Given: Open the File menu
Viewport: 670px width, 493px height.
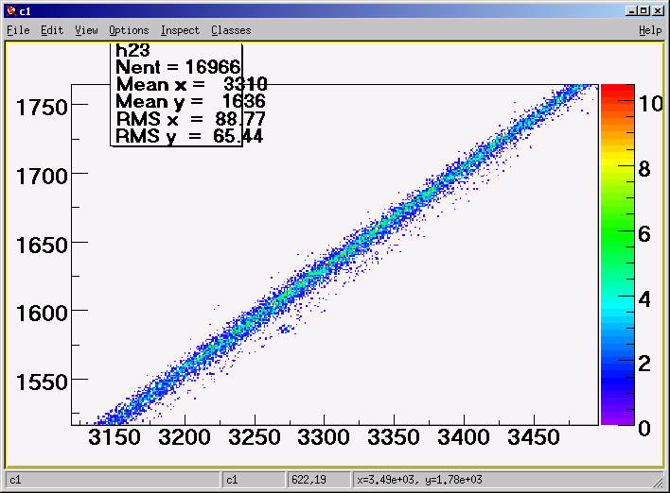Looking at the screenshot, I should [18, 30].
